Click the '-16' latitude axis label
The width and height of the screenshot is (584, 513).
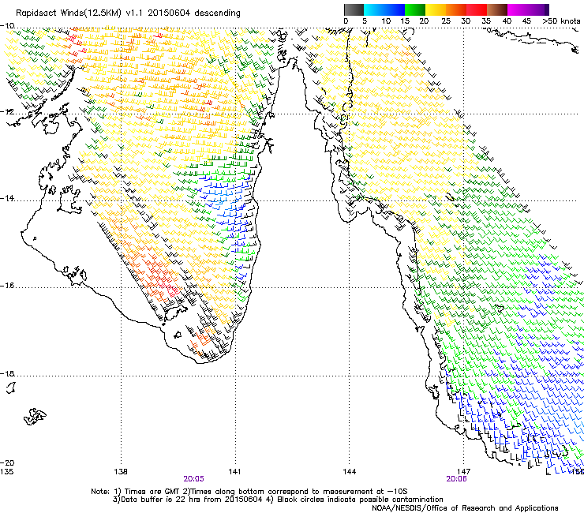tap(7, 286)
